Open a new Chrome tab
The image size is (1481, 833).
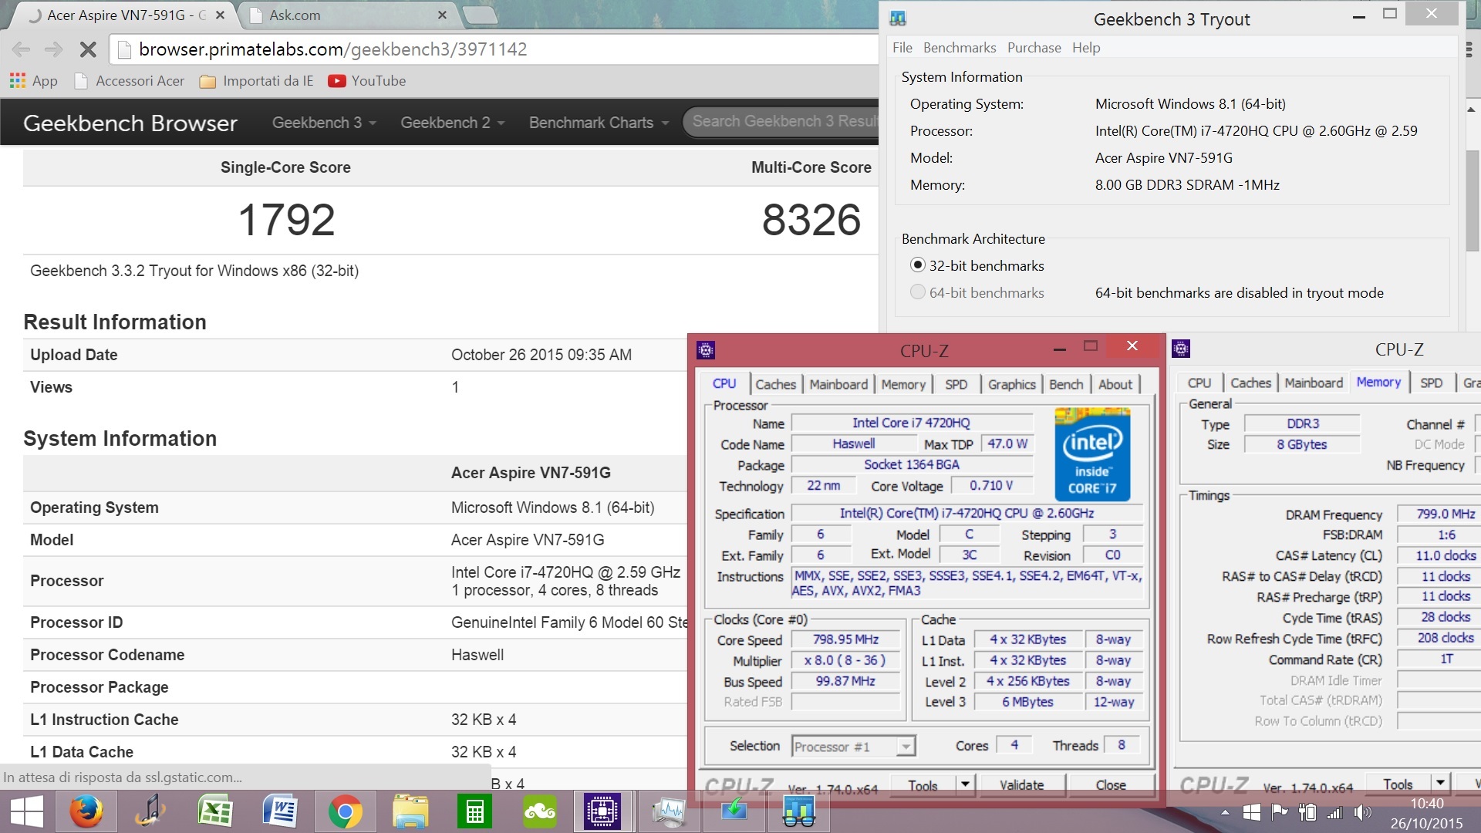tap(480, 15)
